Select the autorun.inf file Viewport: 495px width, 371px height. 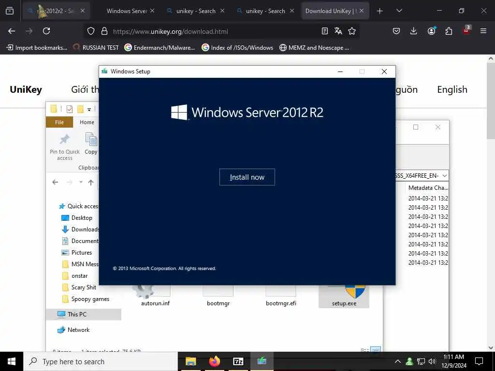click(x=155, y=297)
